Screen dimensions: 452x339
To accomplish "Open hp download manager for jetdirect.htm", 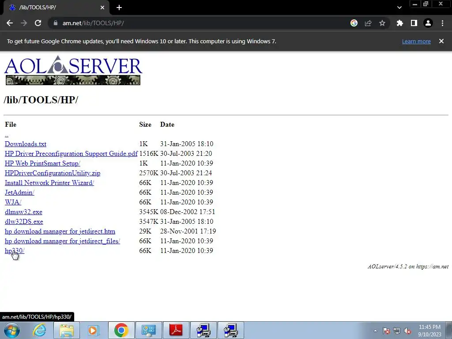I will click(x=60, y=231).
